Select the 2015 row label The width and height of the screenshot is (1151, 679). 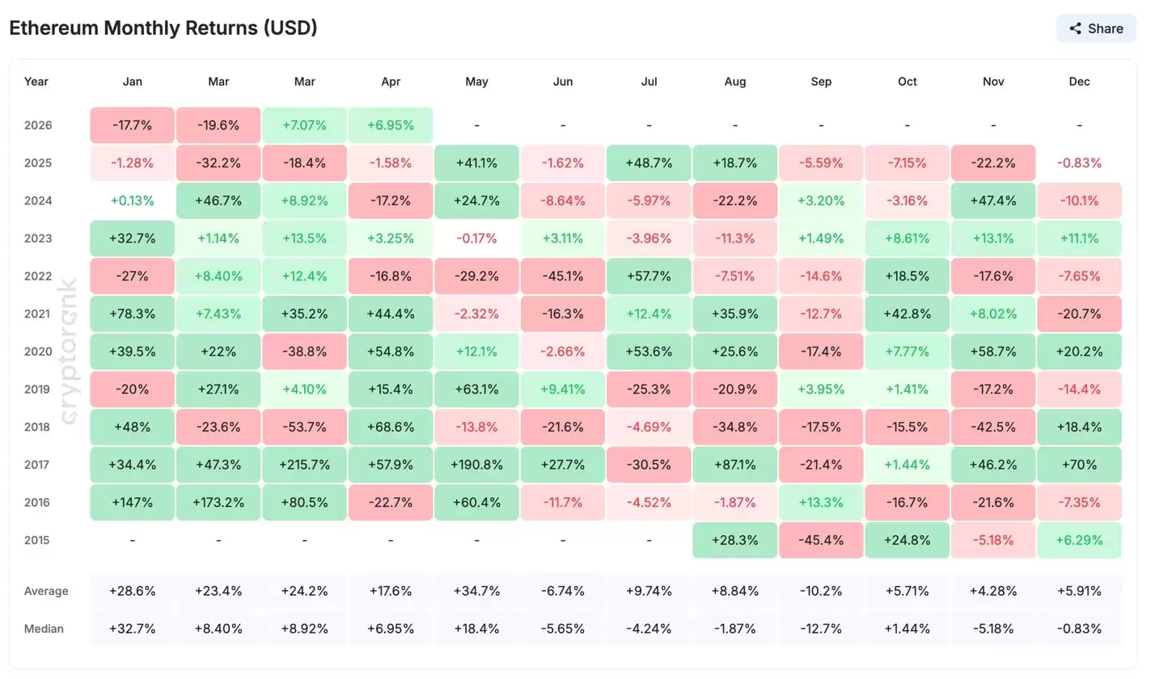37,540
